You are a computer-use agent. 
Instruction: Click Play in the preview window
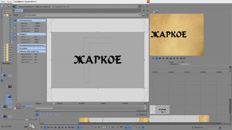[163, 58]
